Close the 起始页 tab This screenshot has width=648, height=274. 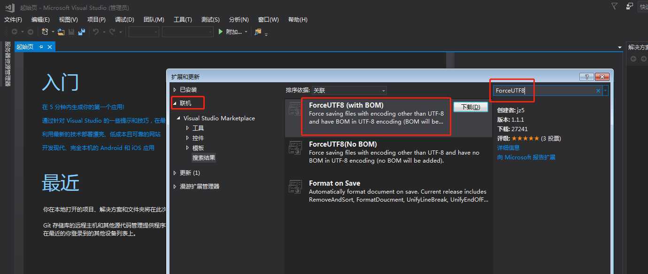point(50,47)
